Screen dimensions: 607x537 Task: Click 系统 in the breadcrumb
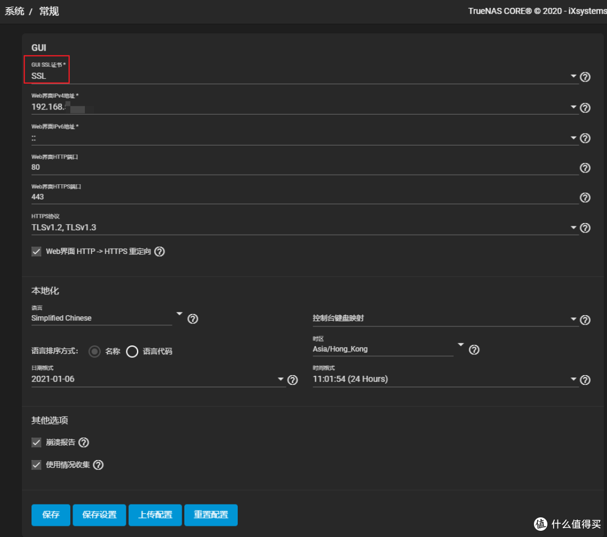(14, 11)
